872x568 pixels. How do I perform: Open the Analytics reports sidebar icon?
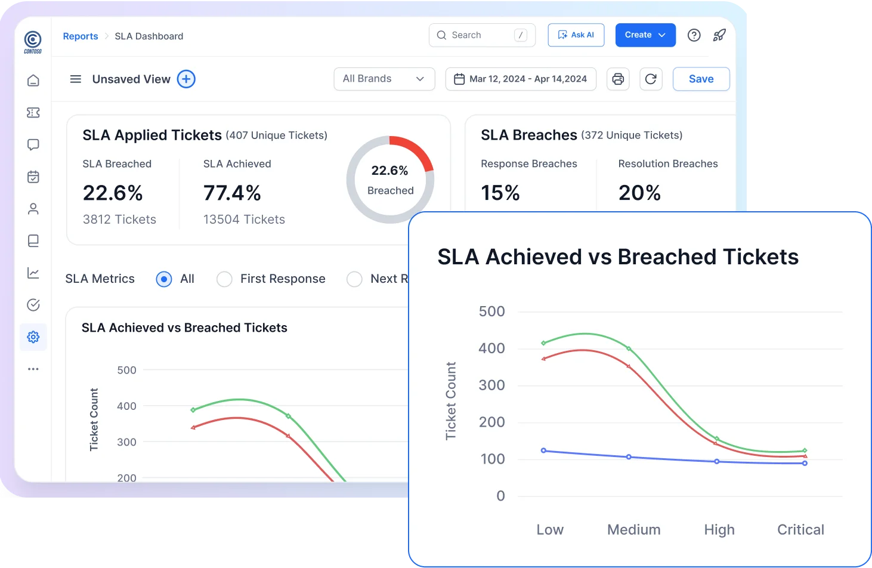click(33, 273)
